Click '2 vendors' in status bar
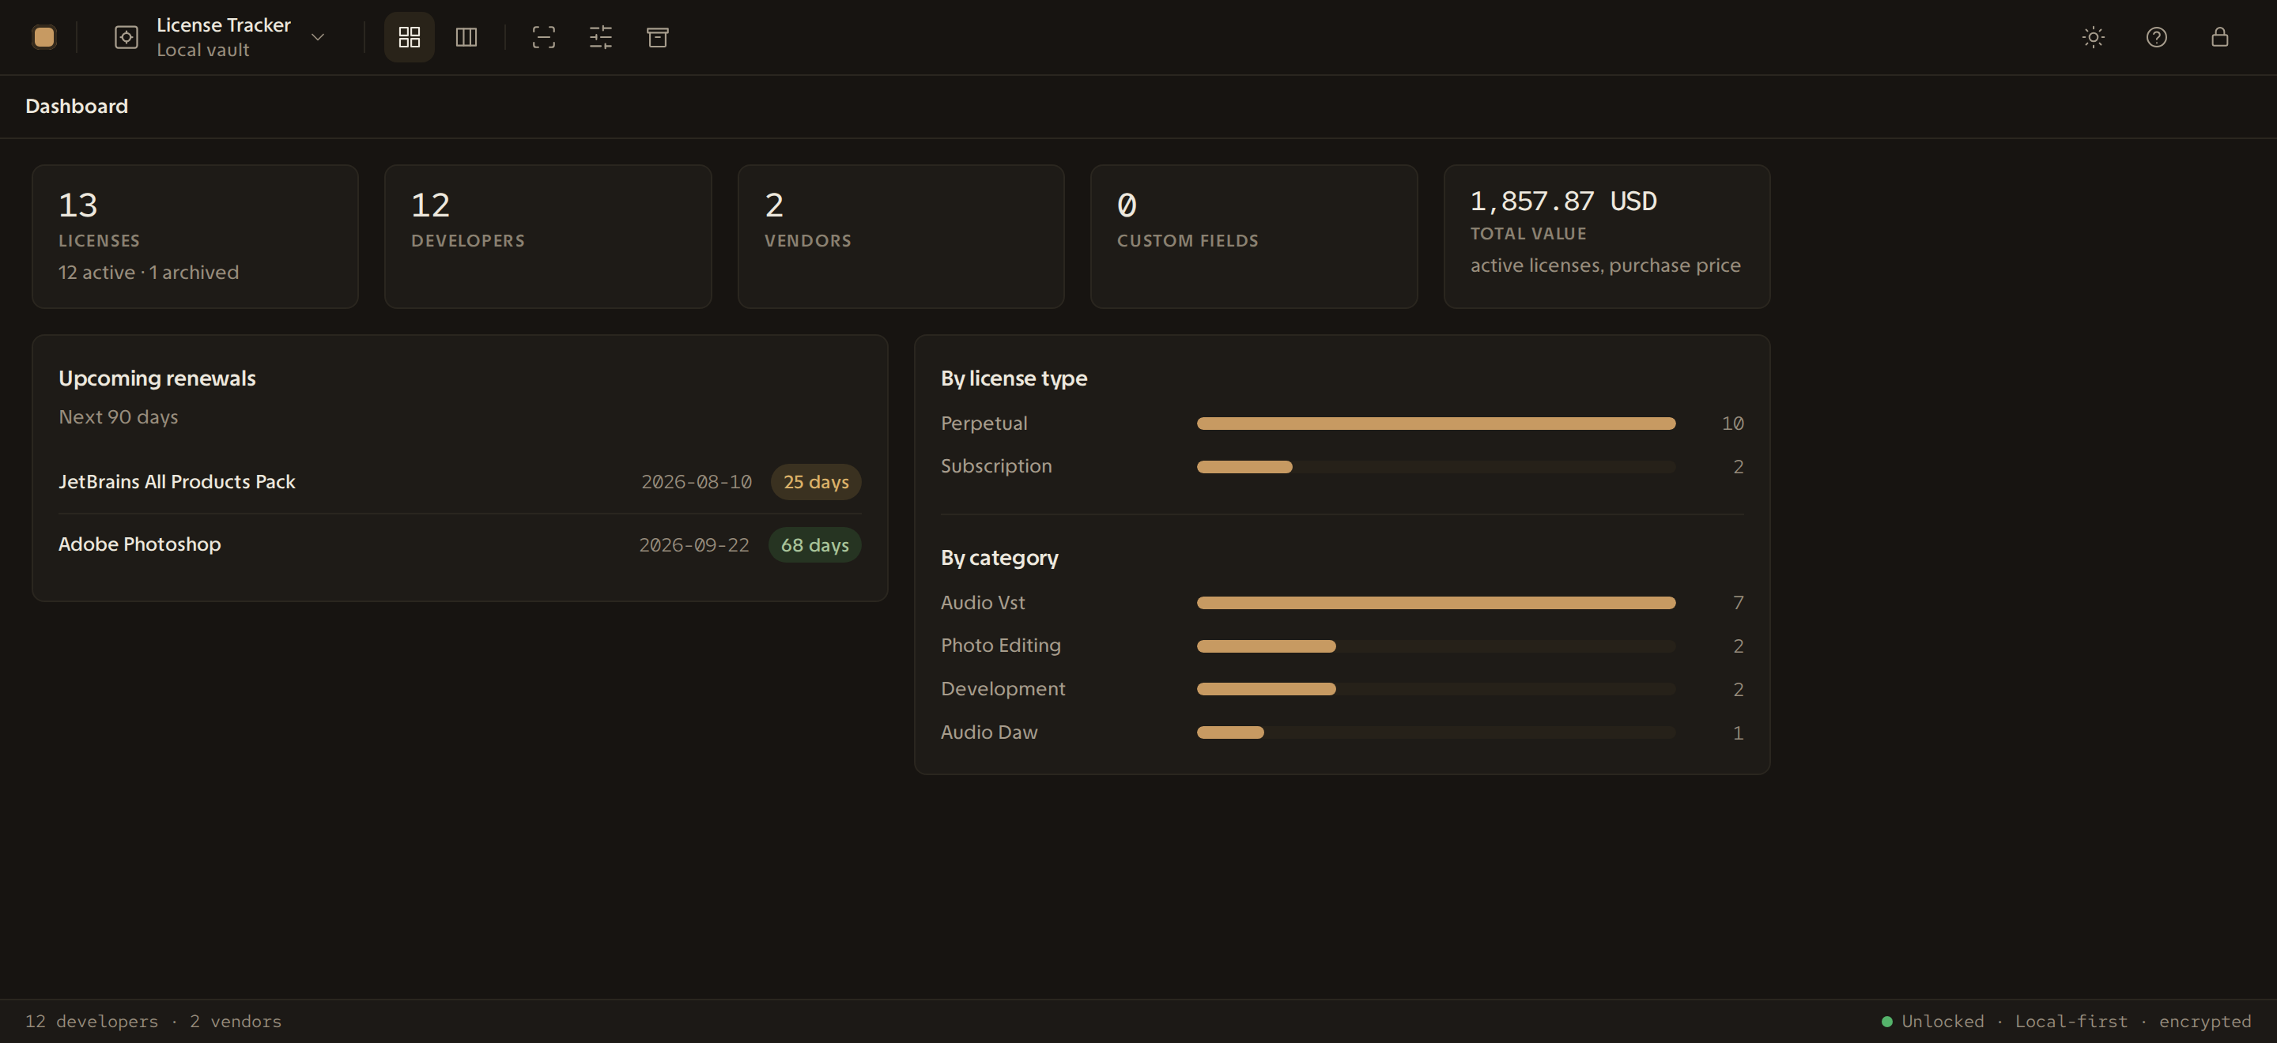 coord(236,1022)
